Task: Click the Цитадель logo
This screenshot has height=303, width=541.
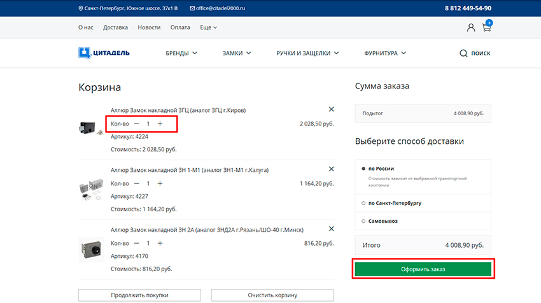Action: coord(104,53)
